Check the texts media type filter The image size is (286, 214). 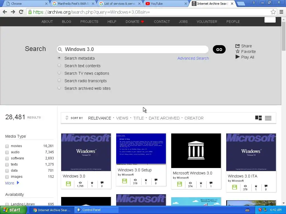point(7,164)
